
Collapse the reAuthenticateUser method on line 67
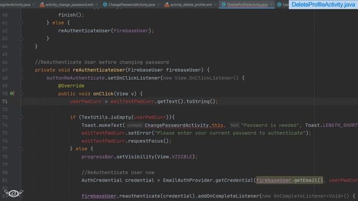[21, 70]
